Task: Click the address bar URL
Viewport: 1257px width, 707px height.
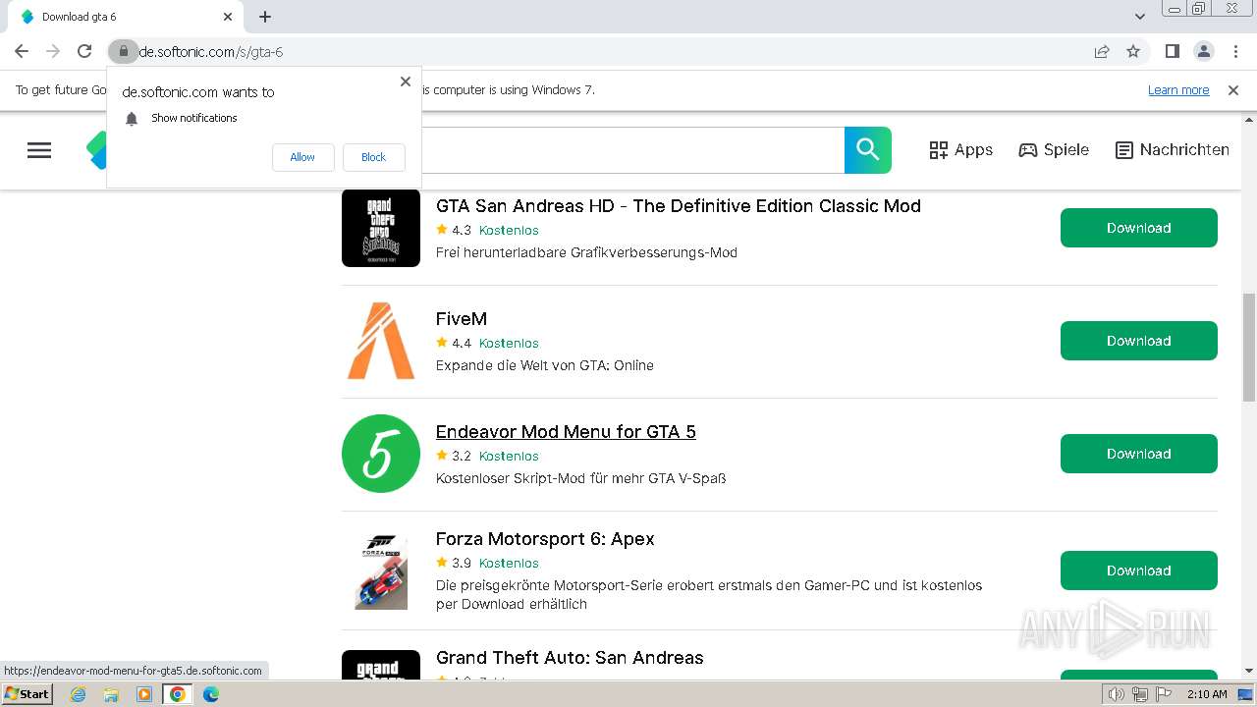Action: click(211, 52)
